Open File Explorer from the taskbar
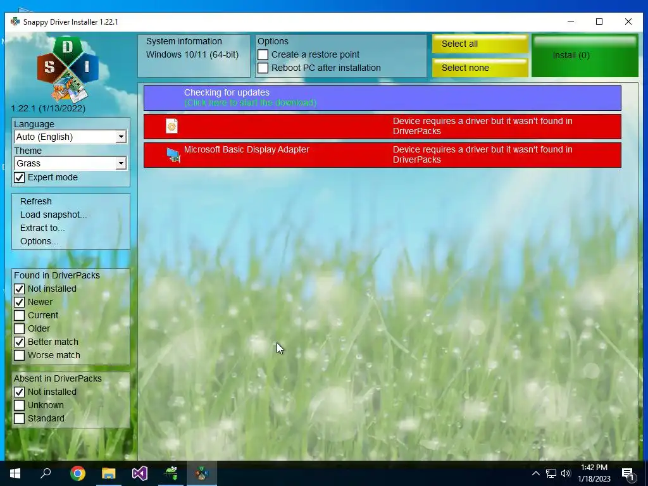Screen dimensions: 648x486 [109, 473]
